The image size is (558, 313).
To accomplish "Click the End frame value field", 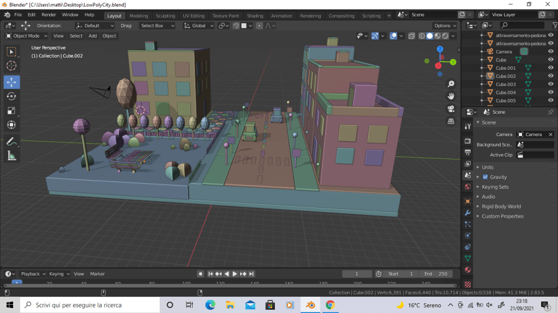I will pos(436,274).
